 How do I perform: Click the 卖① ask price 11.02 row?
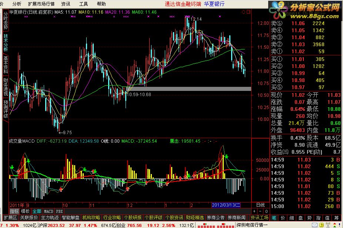click(306, 51)
